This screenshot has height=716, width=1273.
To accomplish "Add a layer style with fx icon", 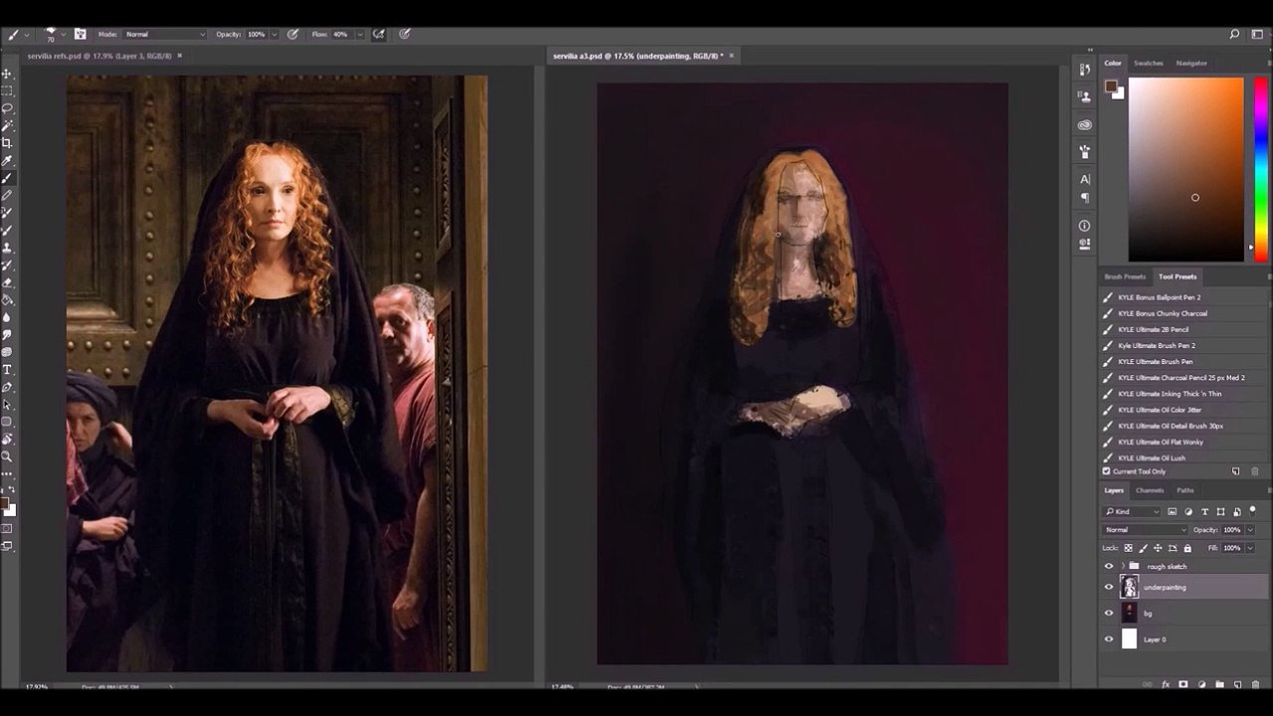I will tap(1165, 684).
